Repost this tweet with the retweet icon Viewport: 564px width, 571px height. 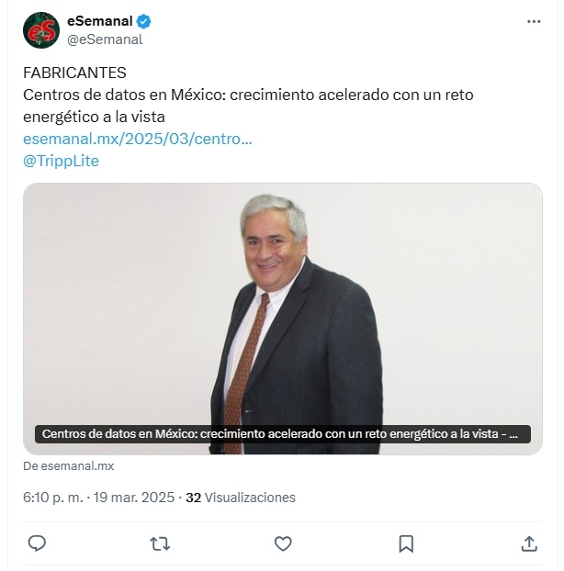click(160, 543)
